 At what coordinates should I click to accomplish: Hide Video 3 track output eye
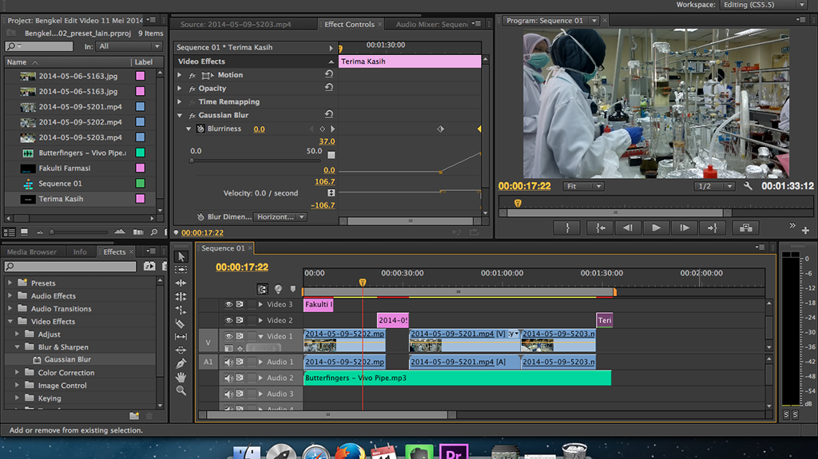[228, 304]
